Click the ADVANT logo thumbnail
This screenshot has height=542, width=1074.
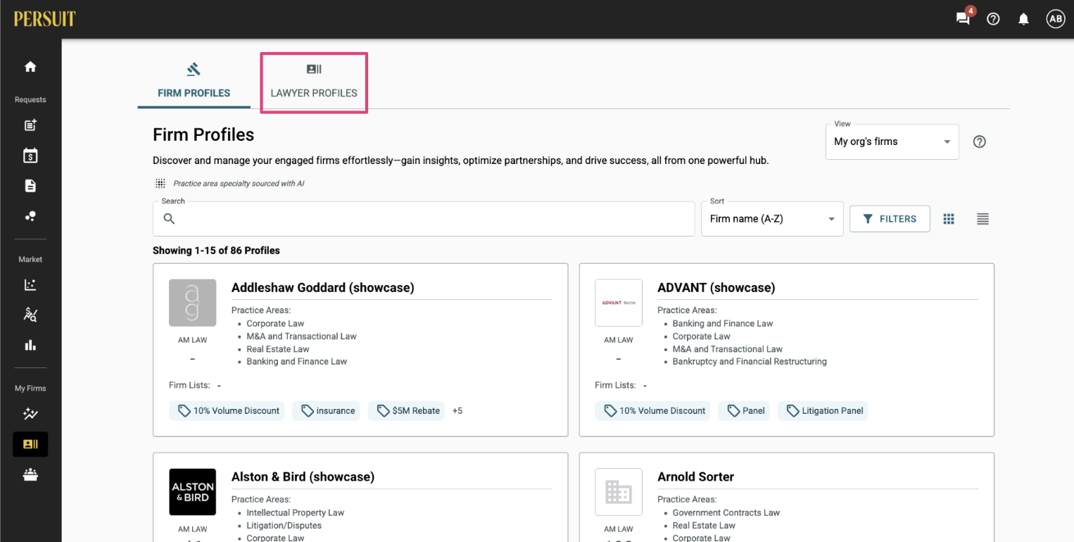pyautogui.click(x=619, y=303)
